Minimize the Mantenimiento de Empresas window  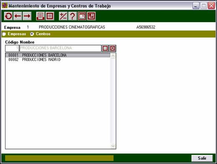(196, 6)
